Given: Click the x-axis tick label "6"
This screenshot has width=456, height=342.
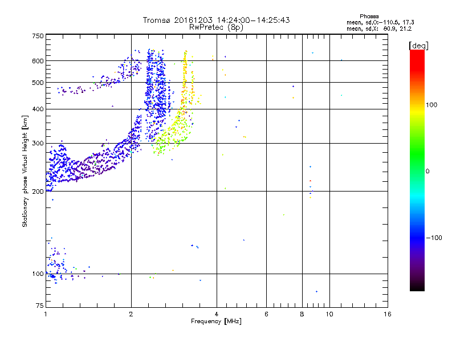Looking at the screenshot, I should [x=266, y=314].
